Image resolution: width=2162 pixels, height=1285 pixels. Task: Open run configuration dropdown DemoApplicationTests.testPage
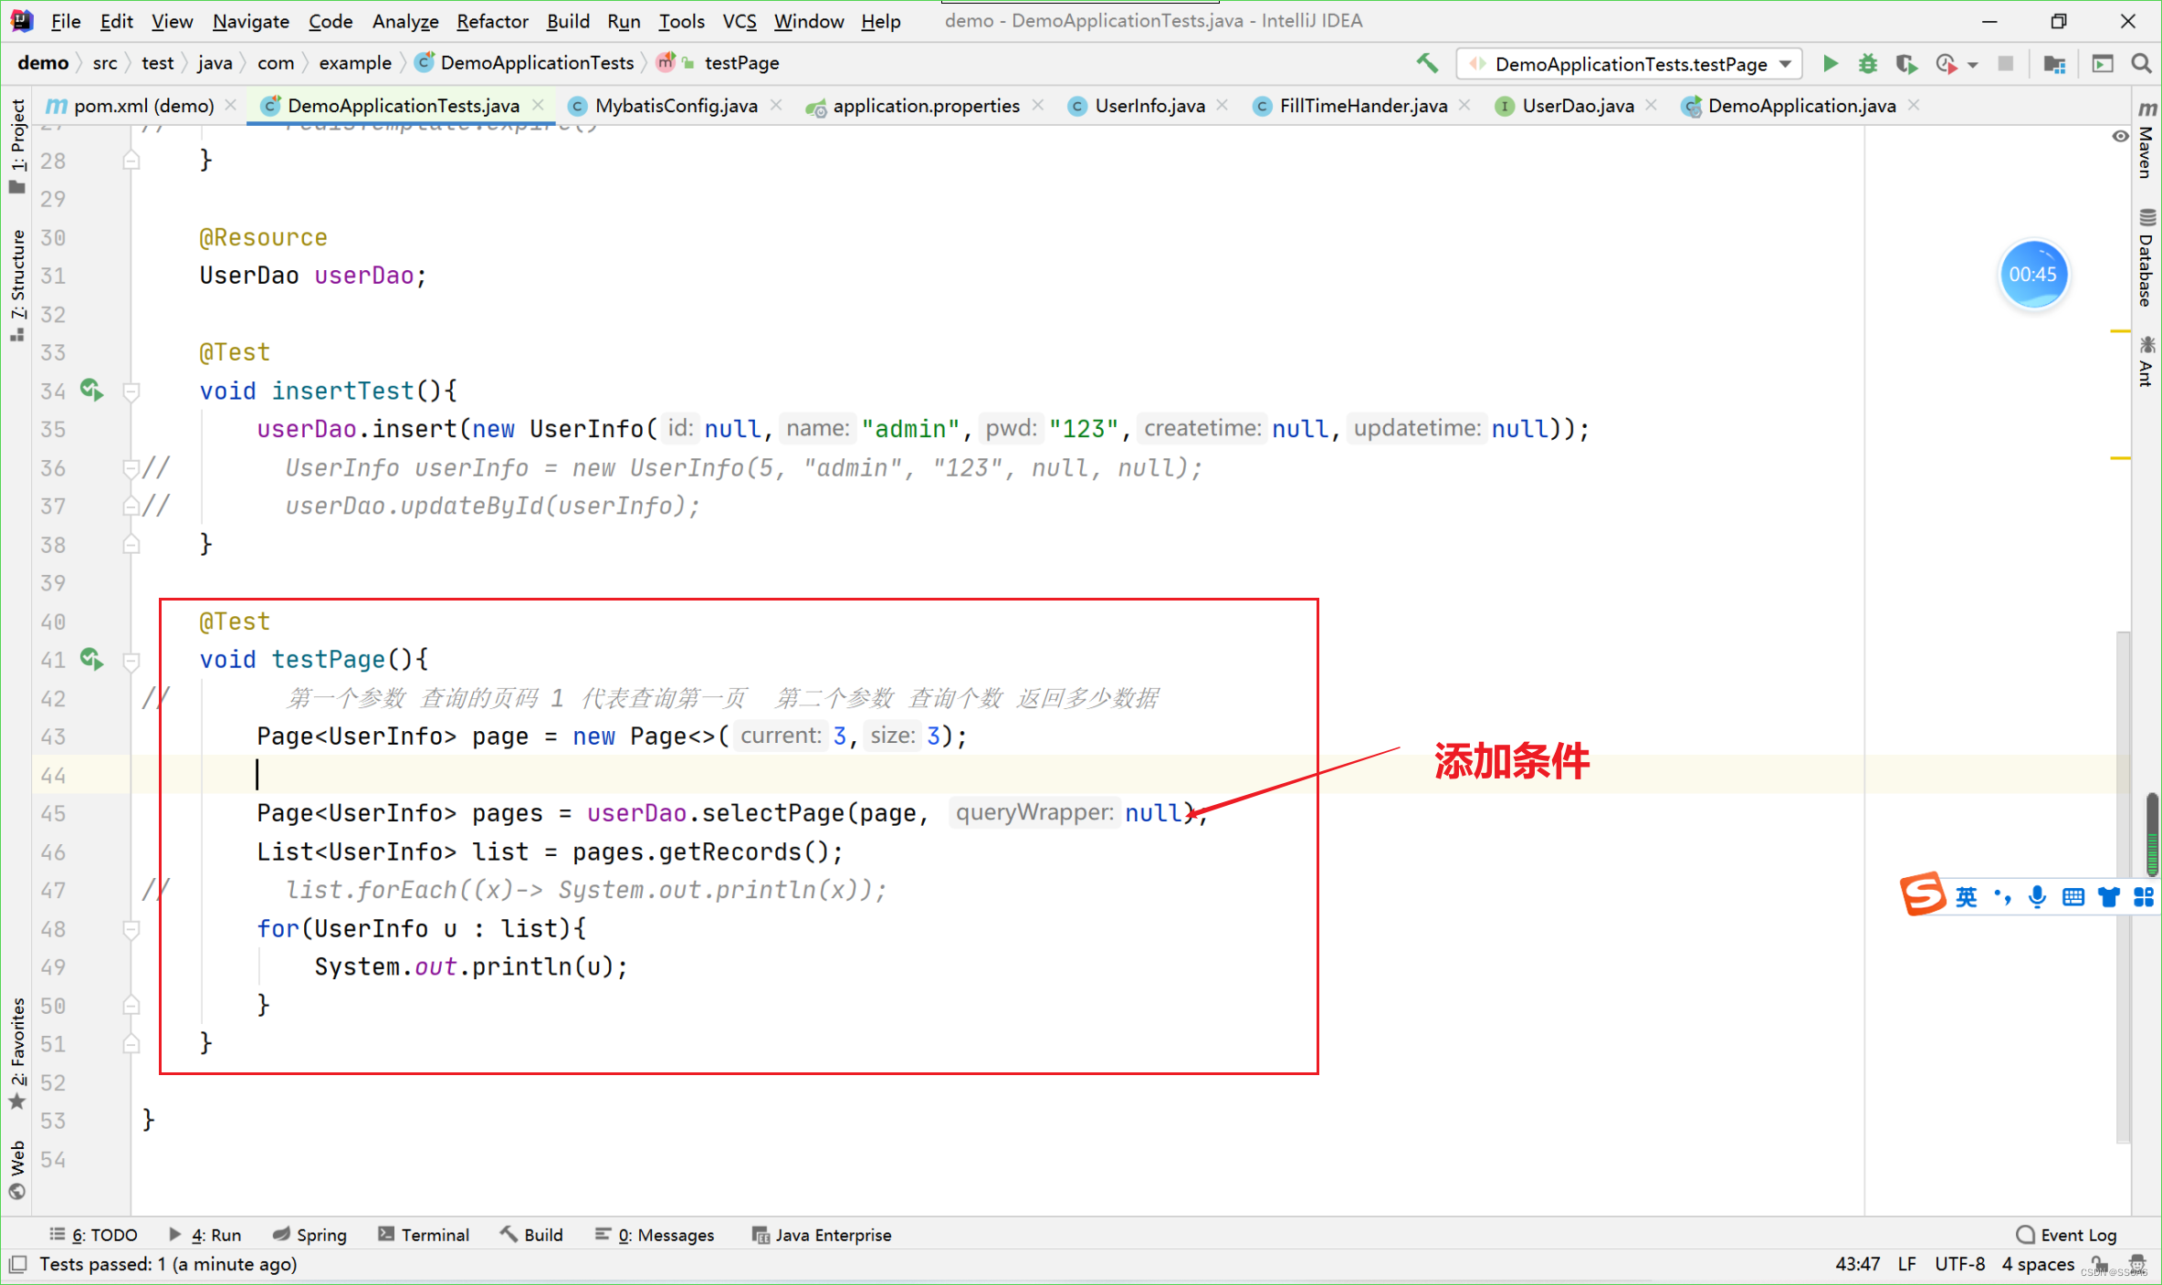point(1631,64)
